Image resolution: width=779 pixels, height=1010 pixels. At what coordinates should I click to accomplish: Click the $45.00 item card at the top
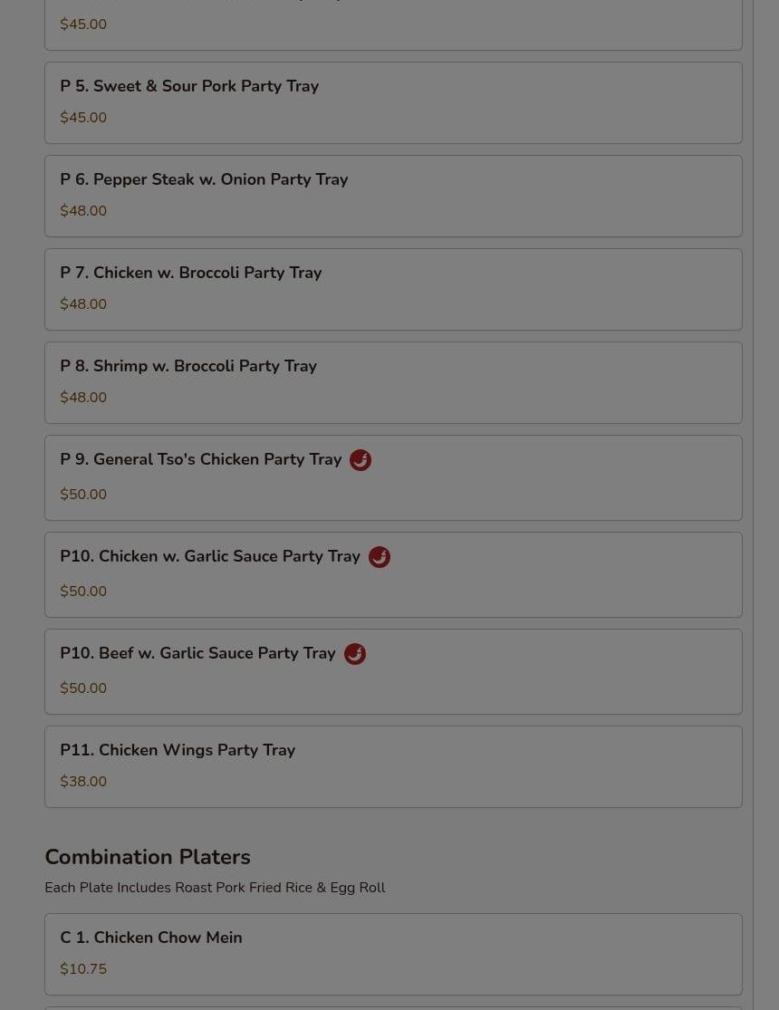coord(393,24)
